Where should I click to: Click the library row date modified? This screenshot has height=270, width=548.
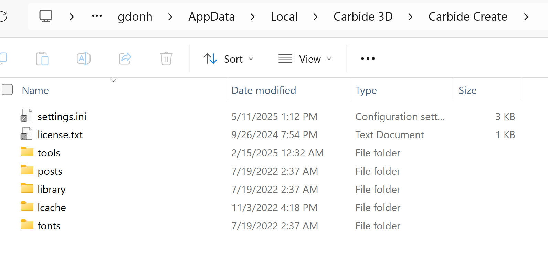[275, 190]
